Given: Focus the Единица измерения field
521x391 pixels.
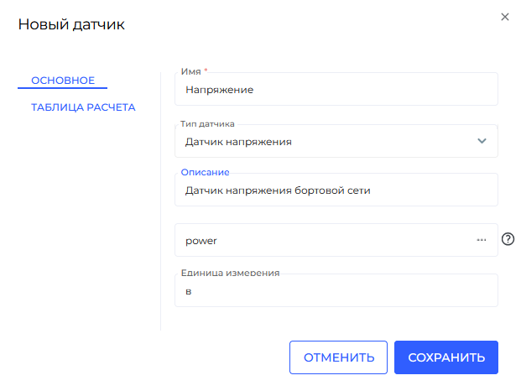Looking at the screenshot, I should [336, 290].
